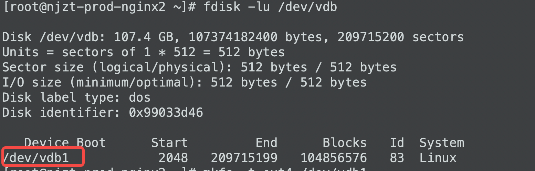Screen dimensions: 535x171
Task: Click the end sector value 209715199
Action: [244, 158]
